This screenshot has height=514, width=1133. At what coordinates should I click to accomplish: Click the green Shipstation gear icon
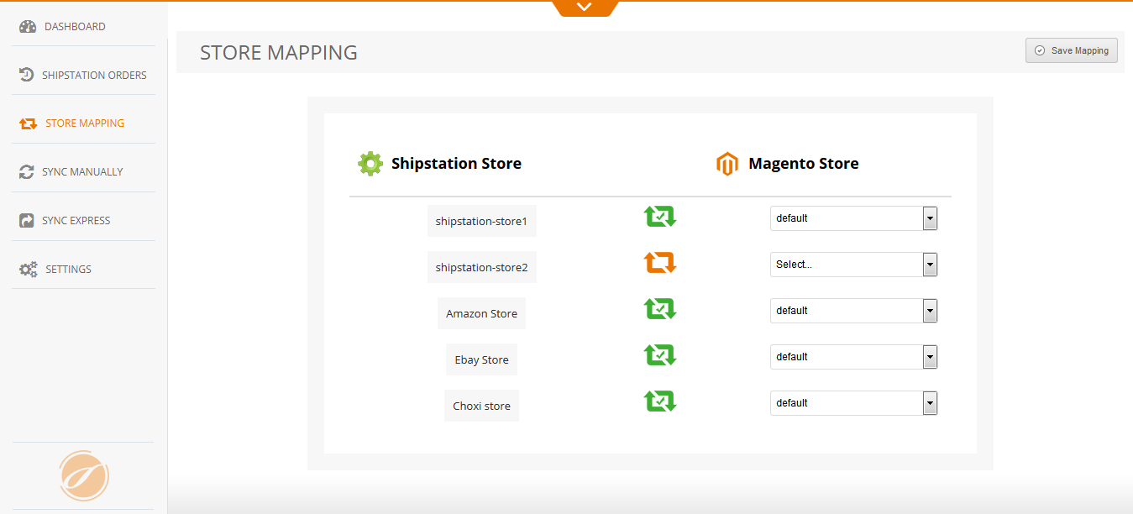point(370,164)
